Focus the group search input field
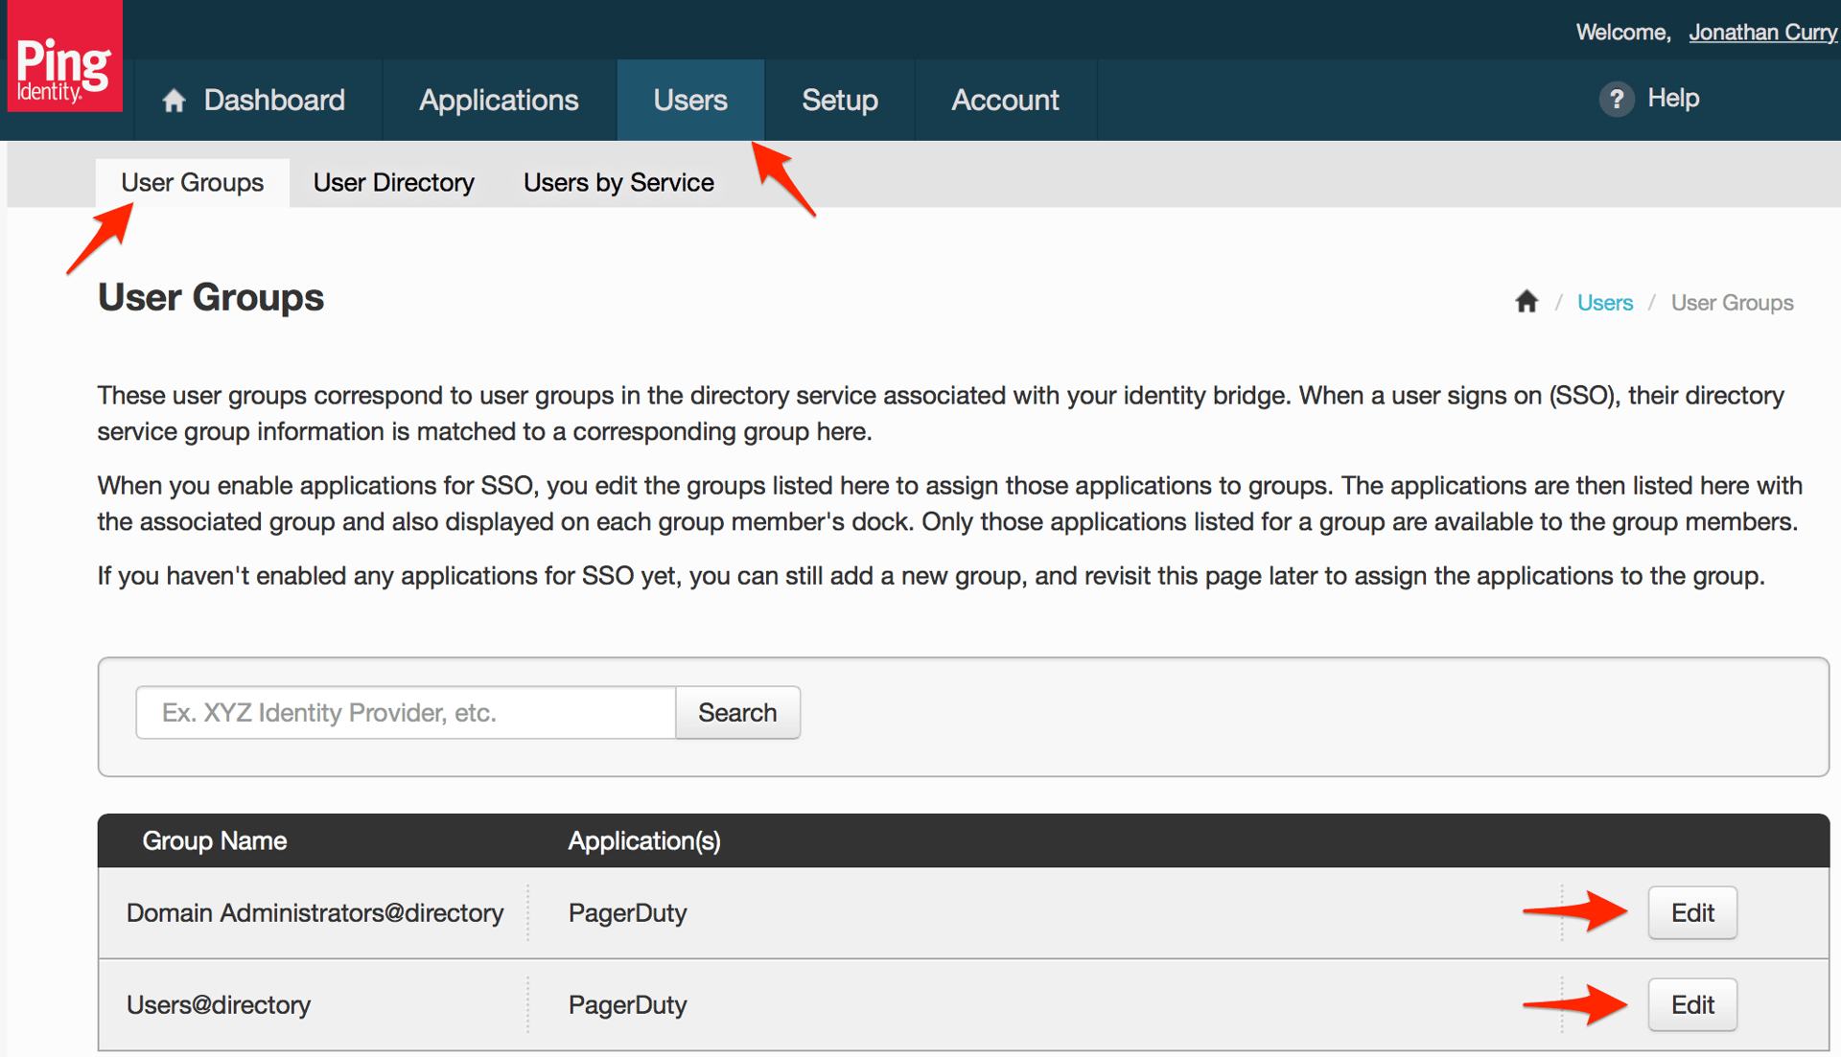The width and height of the screenshot is (1841, 1057). pyautogui.click(x=406, y=713)
